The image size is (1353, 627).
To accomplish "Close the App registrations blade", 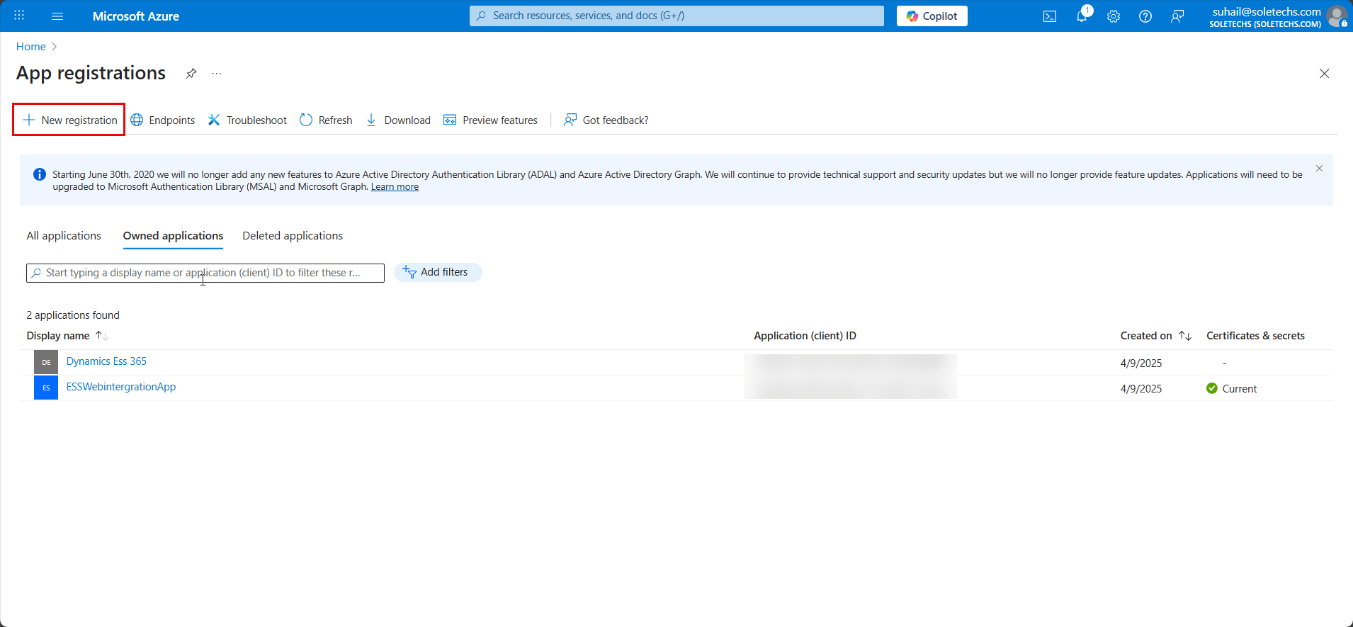I will tap(1324, 74).
